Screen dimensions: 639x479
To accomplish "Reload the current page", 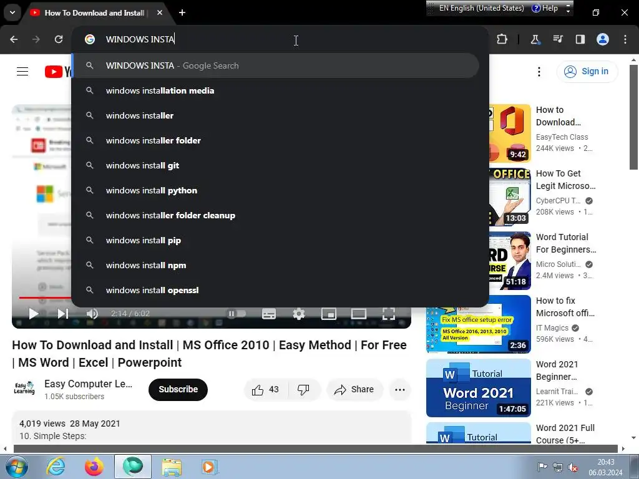I will pos(59,39).
